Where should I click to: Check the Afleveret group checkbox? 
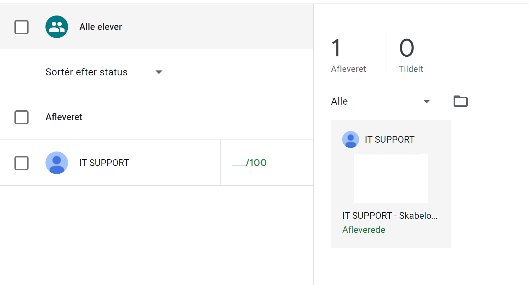coord(21,117)
